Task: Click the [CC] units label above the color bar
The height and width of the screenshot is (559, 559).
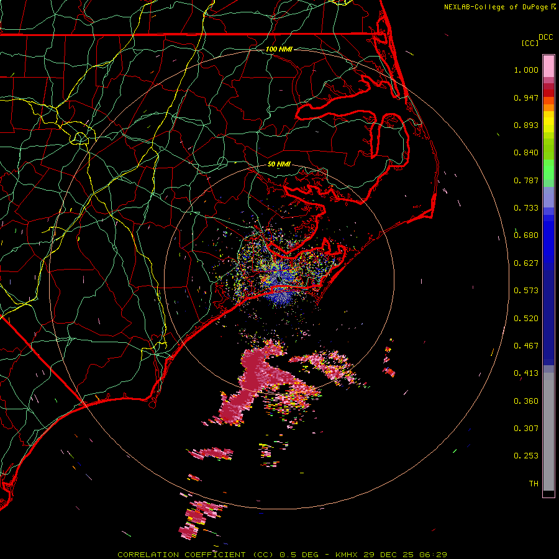Action: point(529,43)
